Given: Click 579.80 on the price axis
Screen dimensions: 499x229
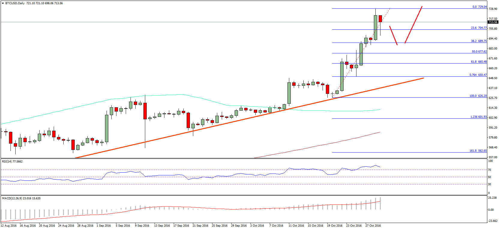Looking at the screenshot, I should coord(493,138).
